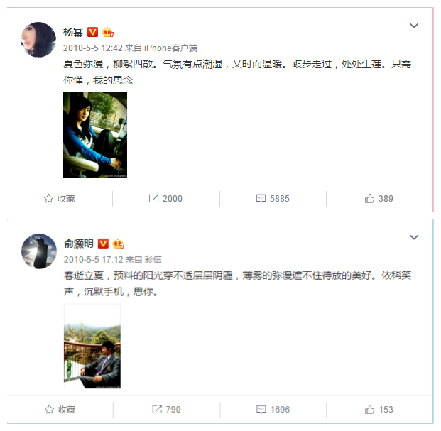
Task: Enlarge the photo of man in suit
Action: pos(92,346)
